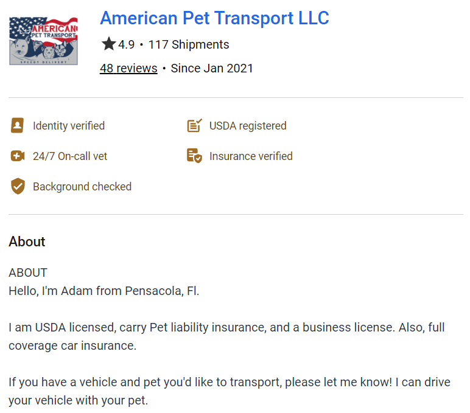Click the black rating star icon
Image resolution: width=470 pixels, height=413 pixels.
coord(108,44)
